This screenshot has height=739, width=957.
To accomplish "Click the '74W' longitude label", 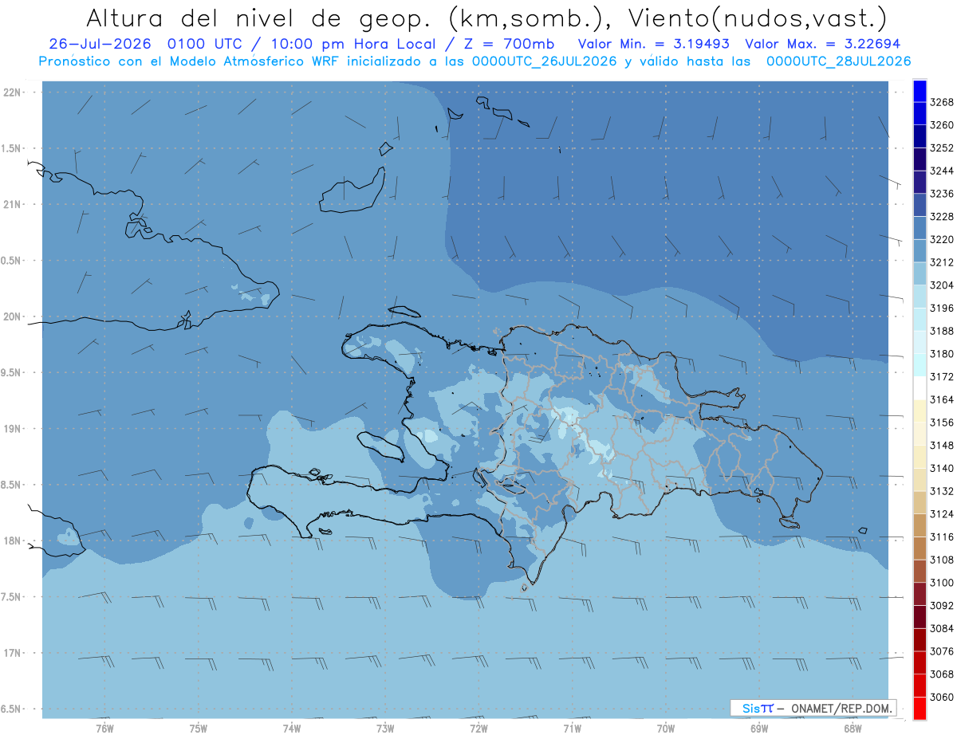I will (292, 728).
